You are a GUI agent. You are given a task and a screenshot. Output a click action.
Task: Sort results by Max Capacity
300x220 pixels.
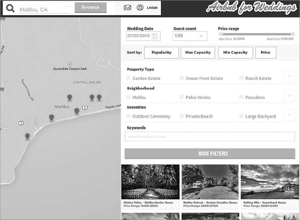pos(198,53)
